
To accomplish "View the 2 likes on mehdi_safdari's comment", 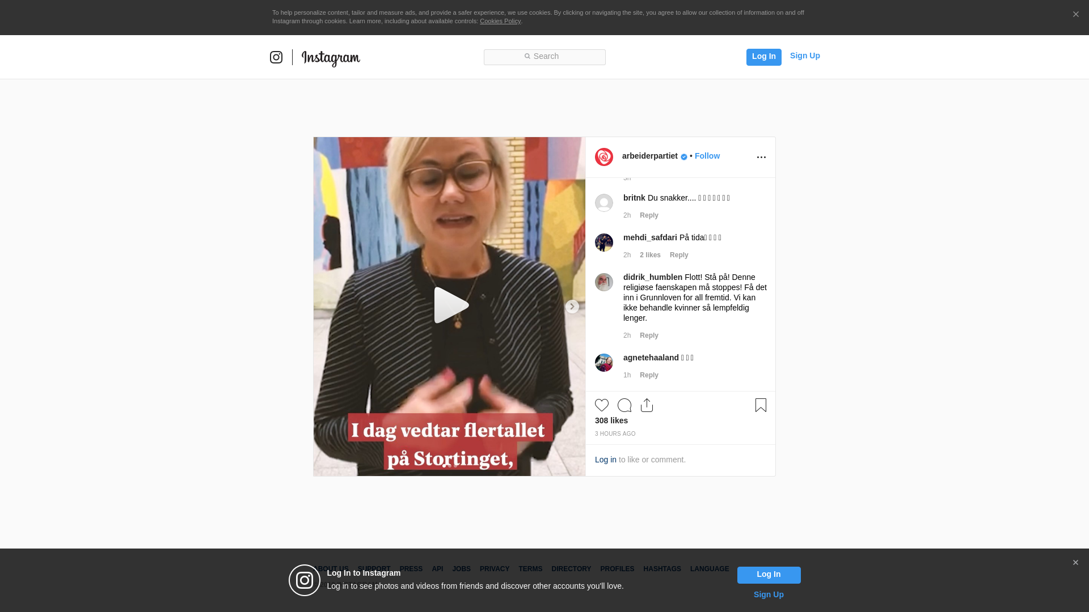I will [650, 255].
